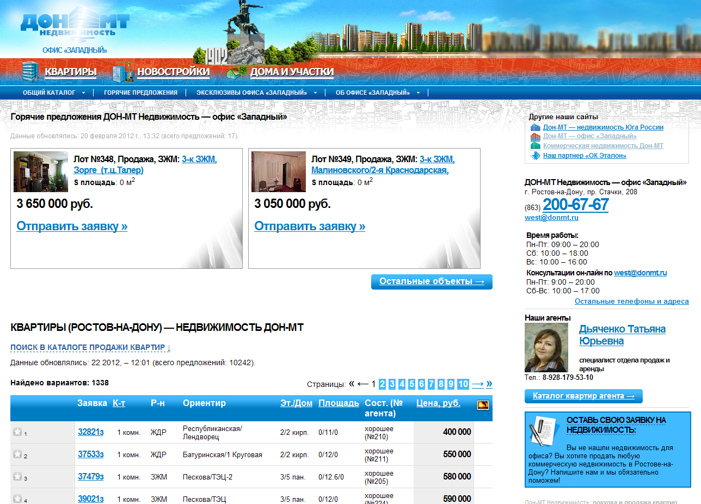Click the photo column icon in table header
Image resolution: width=701 pixels, height=504 pixels.
[482, 404]
